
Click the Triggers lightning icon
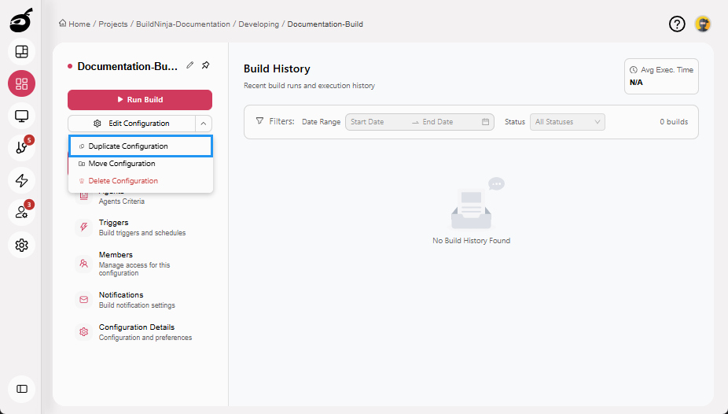coord(83,227)
